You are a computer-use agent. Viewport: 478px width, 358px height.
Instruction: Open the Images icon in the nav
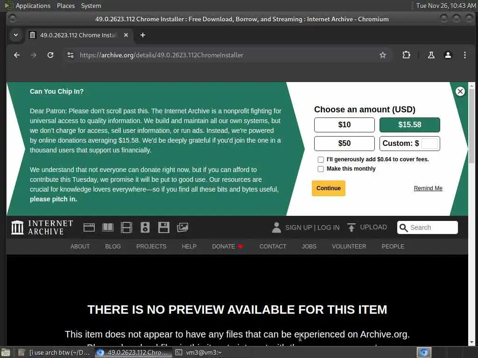183,227
